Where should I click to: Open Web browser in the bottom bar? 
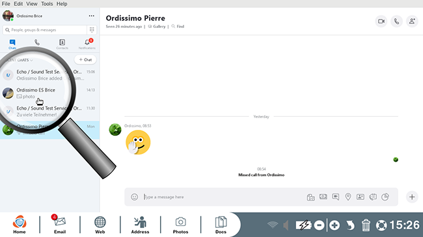tap(100, 225)
